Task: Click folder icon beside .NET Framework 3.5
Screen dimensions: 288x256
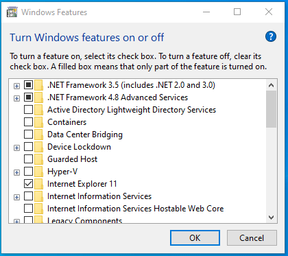Action: coord(39,85)
